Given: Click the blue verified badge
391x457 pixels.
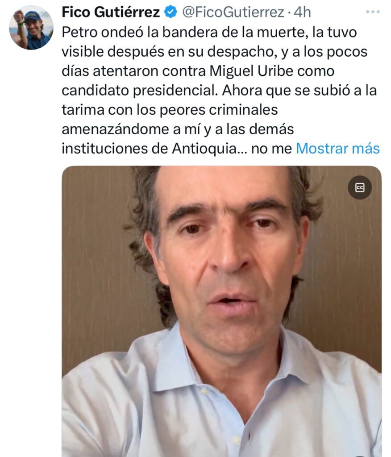Looking at the screenshot, I should click(171, 12).
